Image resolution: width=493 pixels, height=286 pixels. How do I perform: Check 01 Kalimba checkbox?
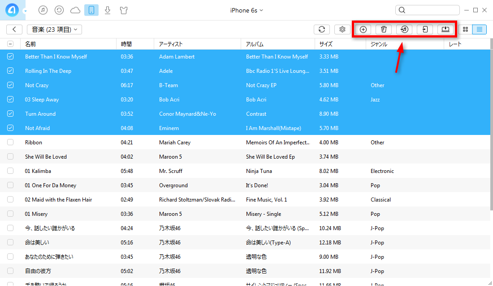tap(10, 171)
